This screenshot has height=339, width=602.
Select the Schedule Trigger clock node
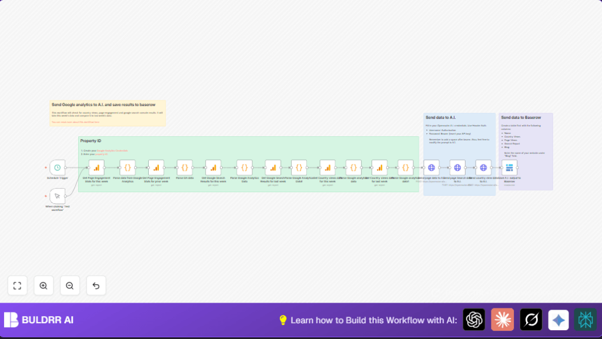[57, 167]
